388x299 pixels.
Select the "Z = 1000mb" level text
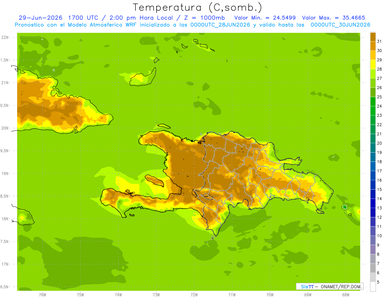[x=204, y=18]
